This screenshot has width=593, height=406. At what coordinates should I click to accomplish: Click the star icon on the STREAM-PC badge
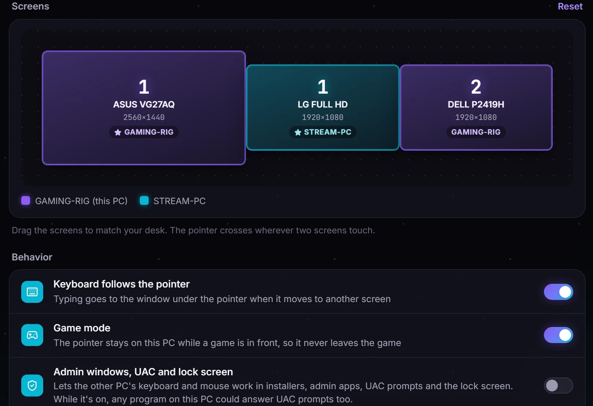[298, 132]
